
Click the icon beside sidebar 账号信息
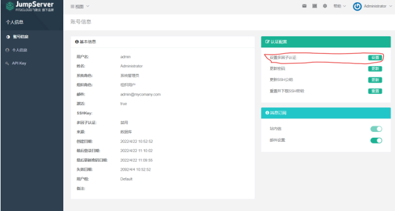click(x=8, y=37)
